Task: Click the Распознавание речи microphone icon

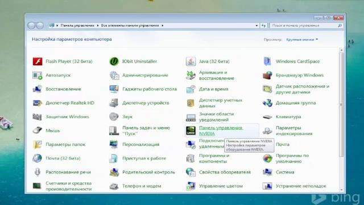Action: click(38, 172)
